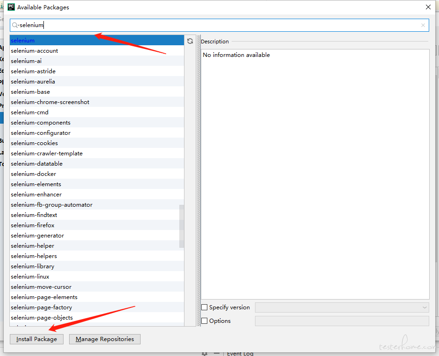
Task: Select selenium-docker package
Action: click(97, 174)
